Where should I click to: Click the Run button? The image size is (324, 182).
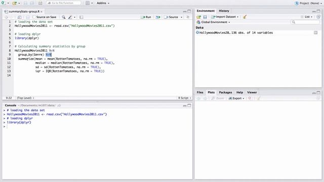(146, 17)
